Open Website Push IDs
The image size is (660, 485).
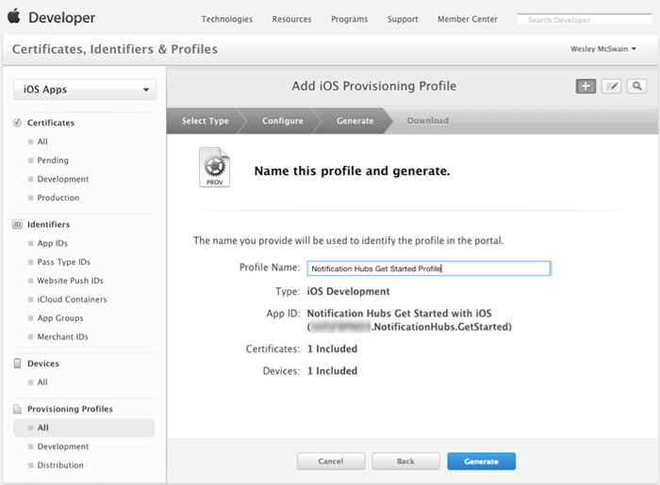70,281
